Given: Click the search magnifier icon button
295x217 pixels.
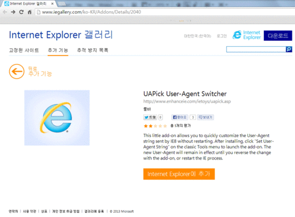Looking at the screenshot, I should pyautogui.click(x=289, y=49).
